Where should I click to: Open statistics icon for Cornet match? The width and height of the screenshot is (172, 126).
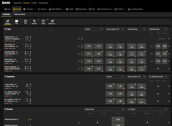tap(79, 46)
